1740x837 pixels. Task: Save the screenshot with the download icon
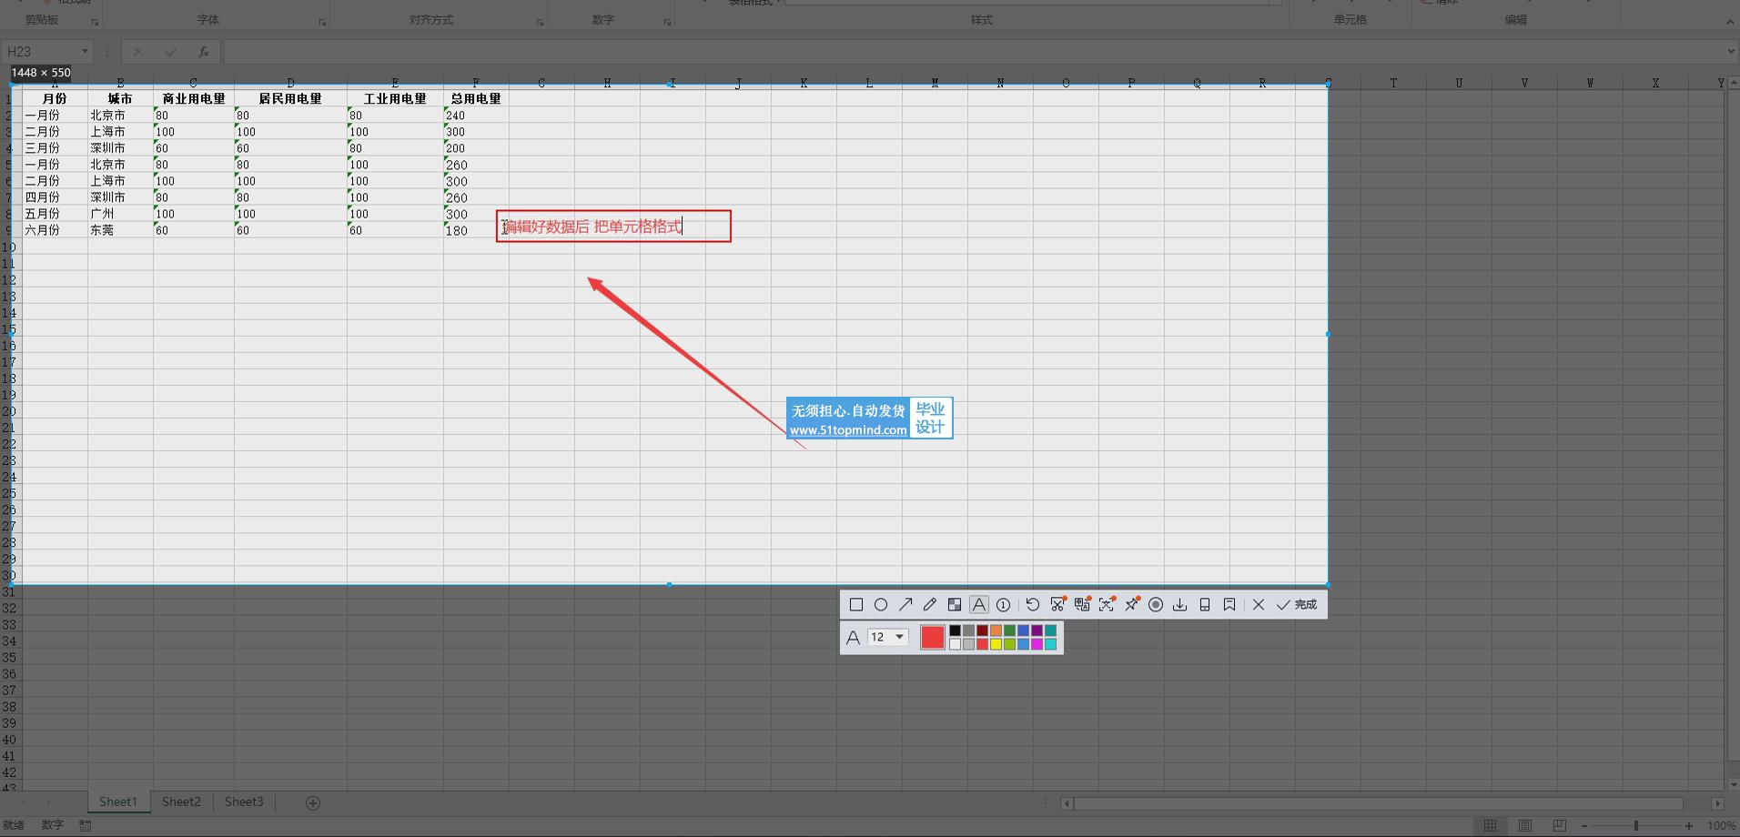[1180, 605]
